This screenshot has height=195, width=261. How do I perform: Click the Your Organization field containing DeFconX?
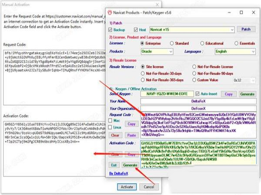click(x=198, y=108)
